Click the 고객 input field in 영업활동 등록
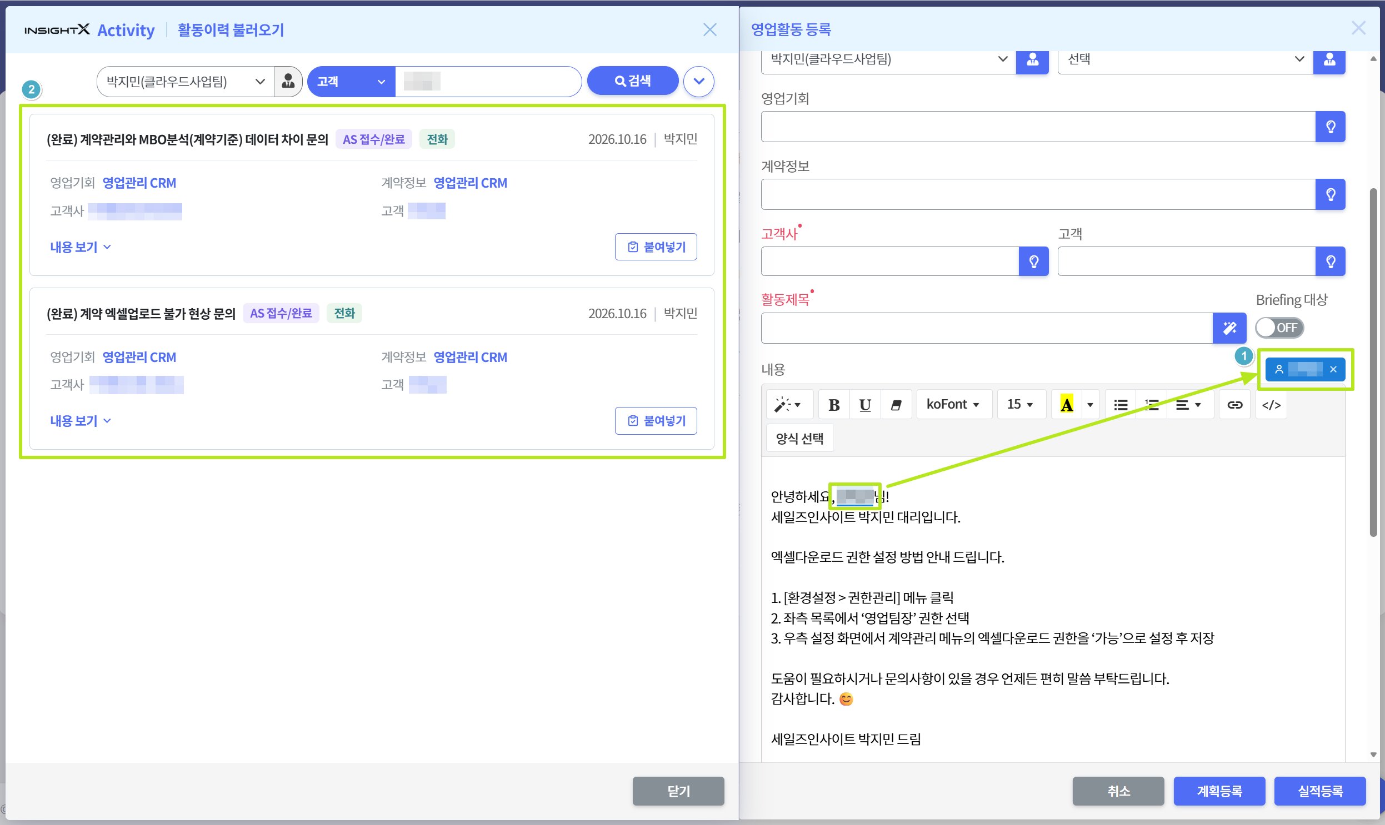 pos(1187,261)
